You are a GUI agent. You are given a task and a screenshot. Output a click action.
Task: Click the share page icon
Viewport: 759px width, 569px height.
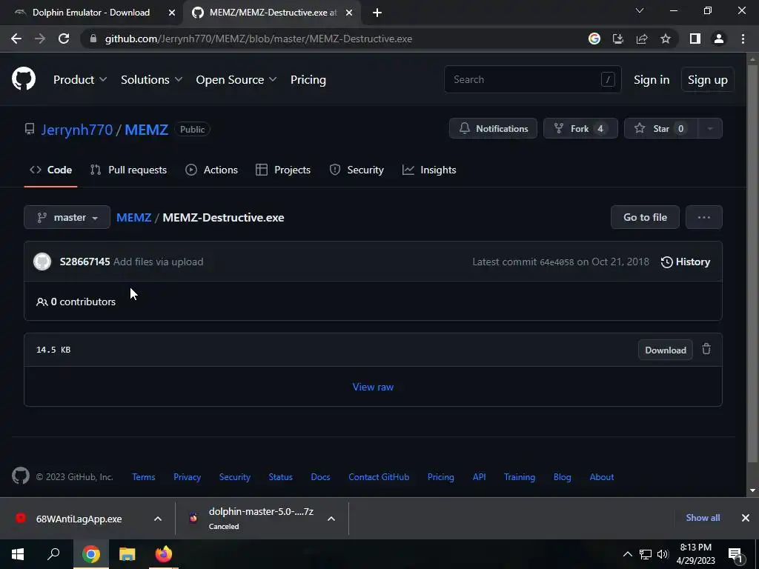pos(642,39)
